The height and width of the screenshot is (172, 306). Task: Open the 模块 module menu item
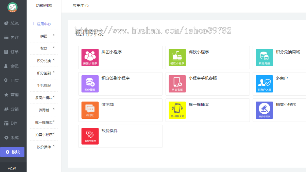pyautogui.click(x=12, y=152)
